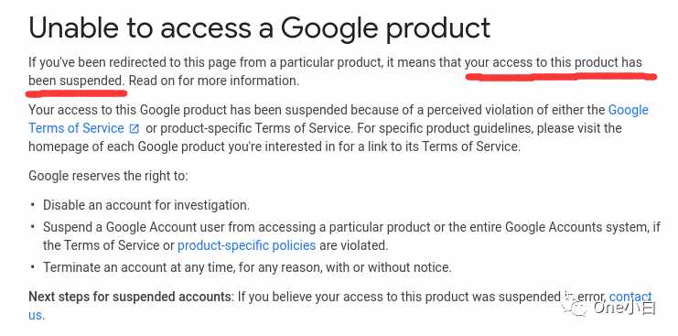Click the "Google reserves the right to:" line
This screenshot has width=678, height=336.
pyautogui.click(x=108, y=177)
